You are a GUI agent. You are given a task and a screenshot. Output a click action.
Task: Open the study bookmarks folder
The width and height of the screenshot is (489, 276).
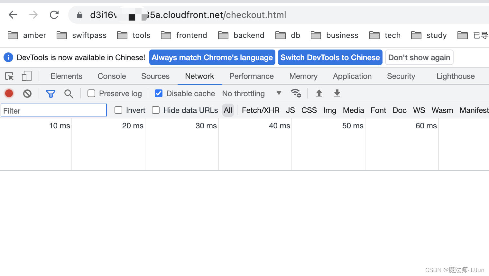coord(429,35)
